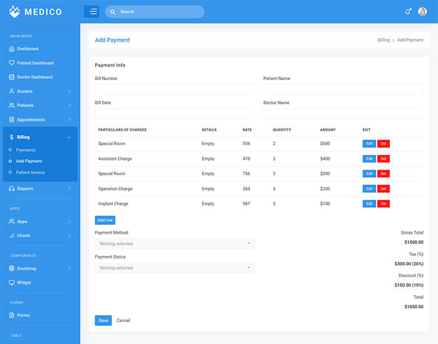This screenshot has height=344, width=438.
Task: Click the Patient Dashboard heart icon
Action: tap(11, 63)
